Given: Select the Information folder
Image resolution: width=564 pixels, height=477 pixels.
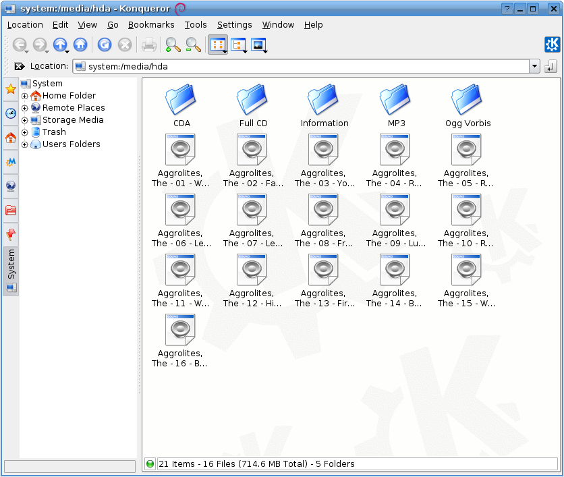Looking at the screenshot, I should pos(325,106).
